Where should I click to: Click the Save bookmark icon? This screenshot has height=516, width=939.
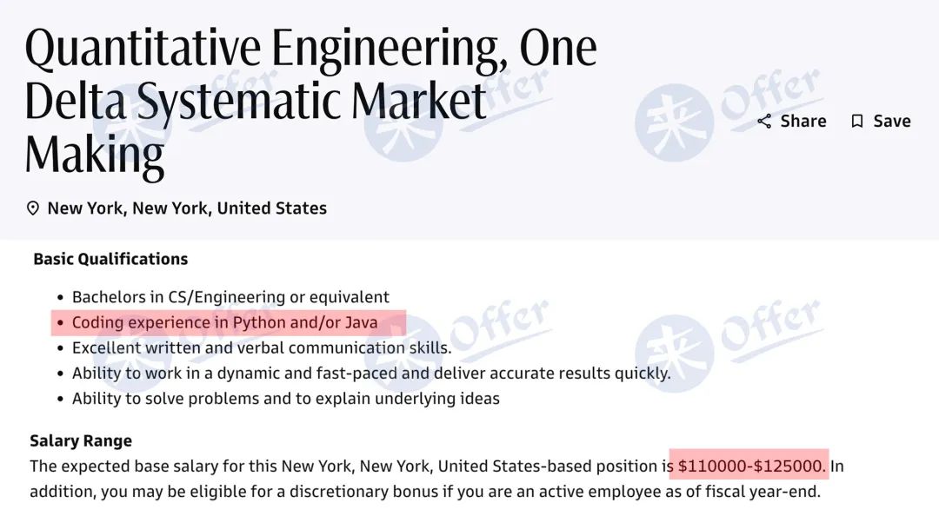tap(857, 122)
